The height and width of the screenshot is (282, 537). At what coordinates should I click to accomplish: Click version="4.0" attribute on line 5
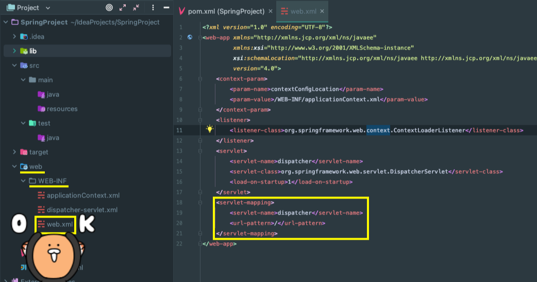[x=255, y=69]
